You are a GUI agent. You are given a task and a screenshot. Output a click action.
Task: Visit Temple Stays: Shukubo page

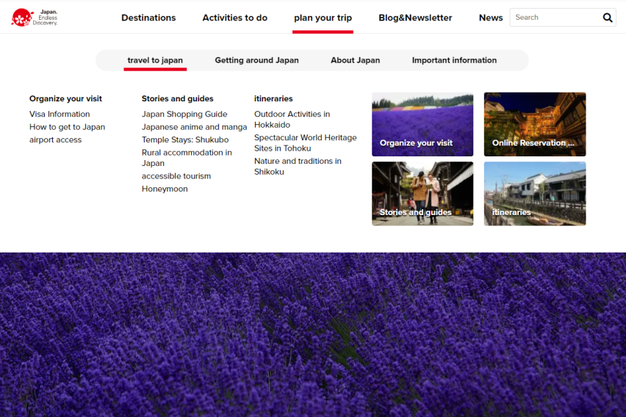[185, 139]
